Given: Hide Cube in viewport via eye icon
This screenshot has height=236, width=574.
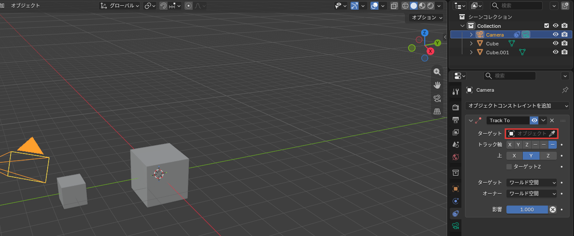Looking at the screenshot, I should (x=556, y=44).
